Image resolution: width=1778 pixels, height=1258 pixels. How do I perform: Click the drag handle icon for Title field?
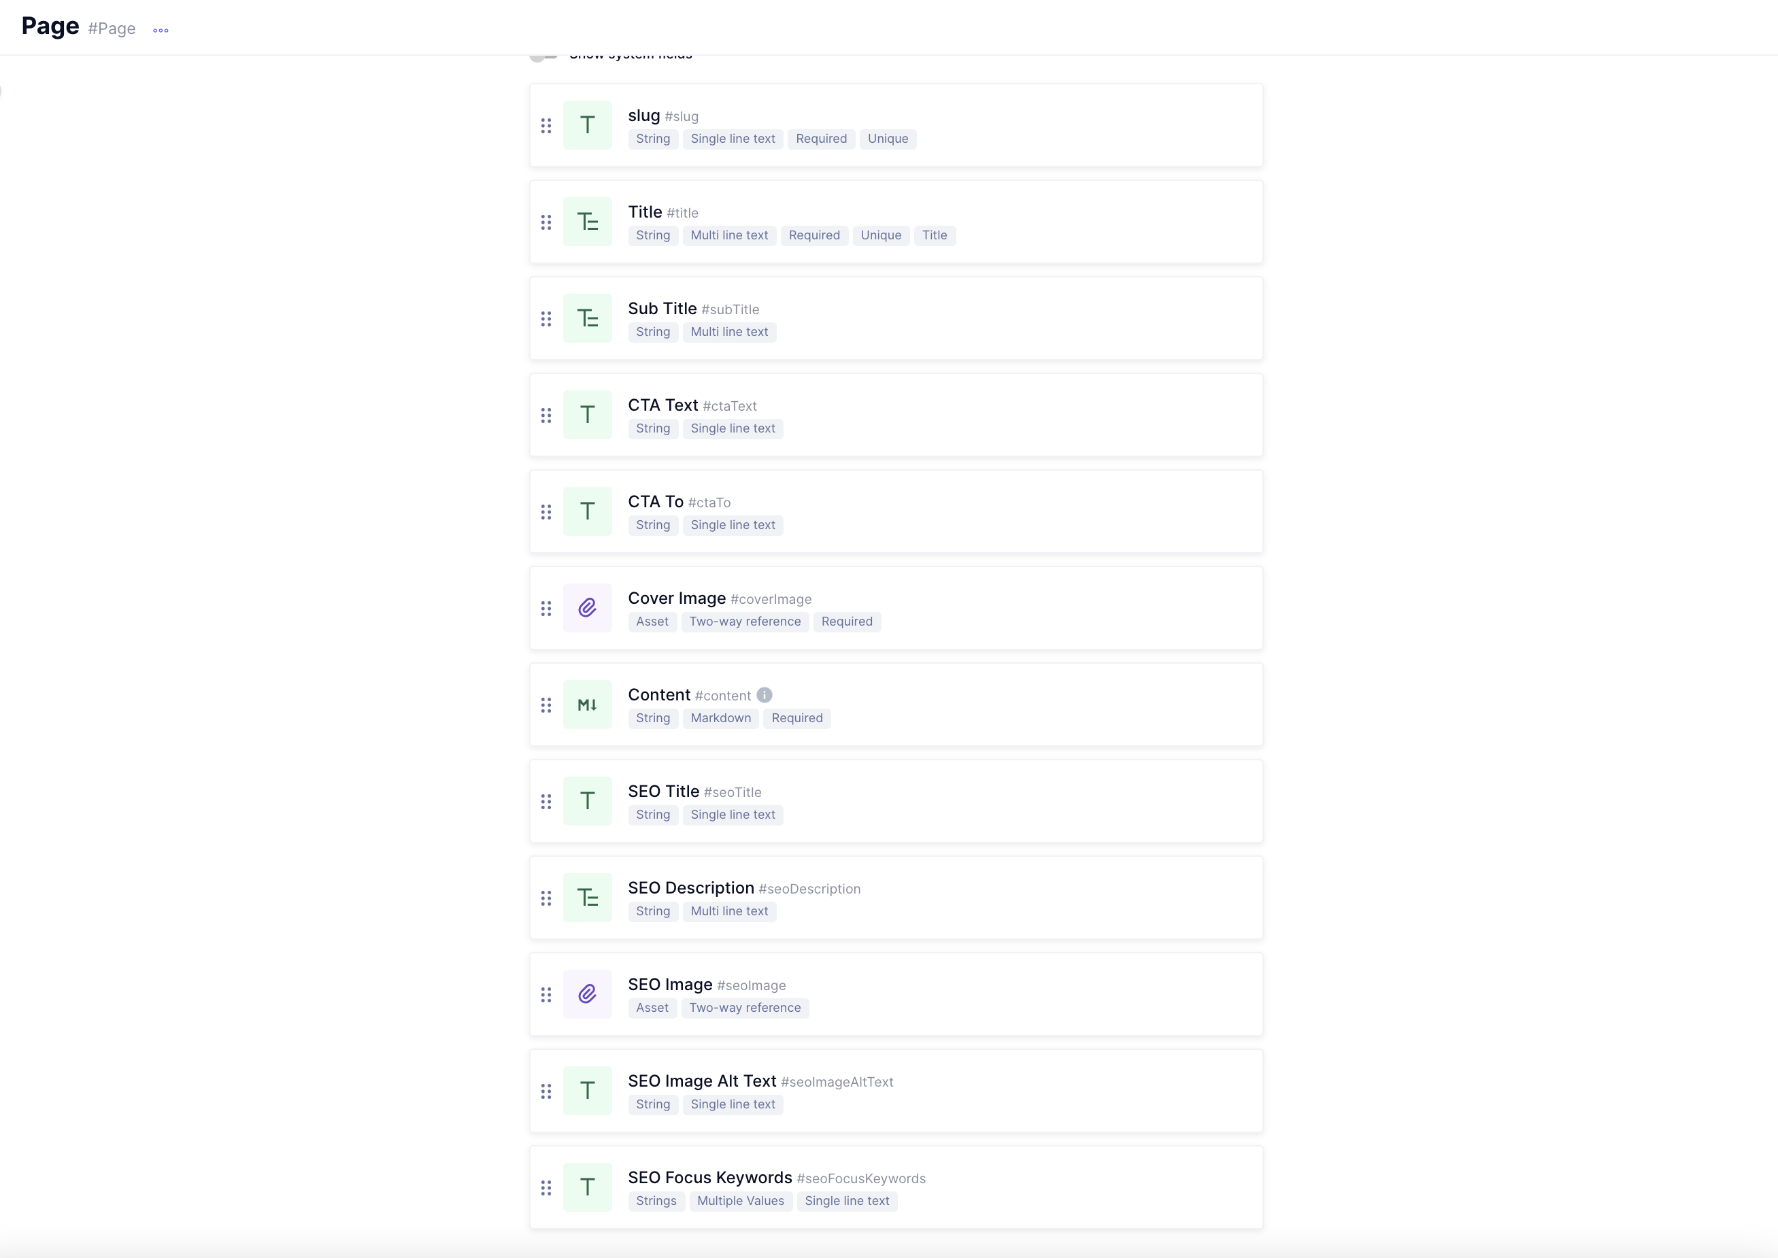(x=546, y=222)
